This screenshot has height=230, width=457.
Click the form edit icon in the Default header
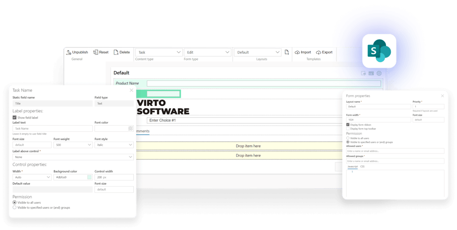point(363,73)
